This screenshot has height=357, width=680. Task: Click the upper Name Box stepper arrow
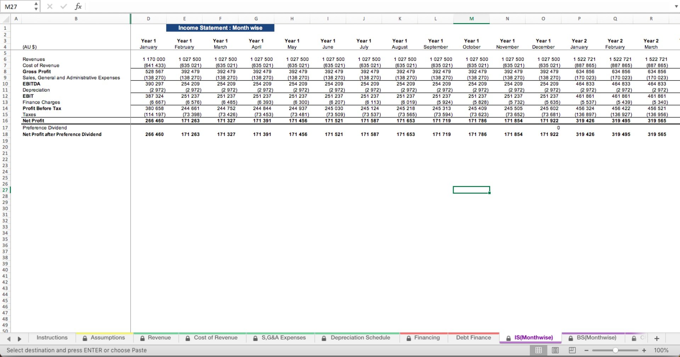(35, 4)
